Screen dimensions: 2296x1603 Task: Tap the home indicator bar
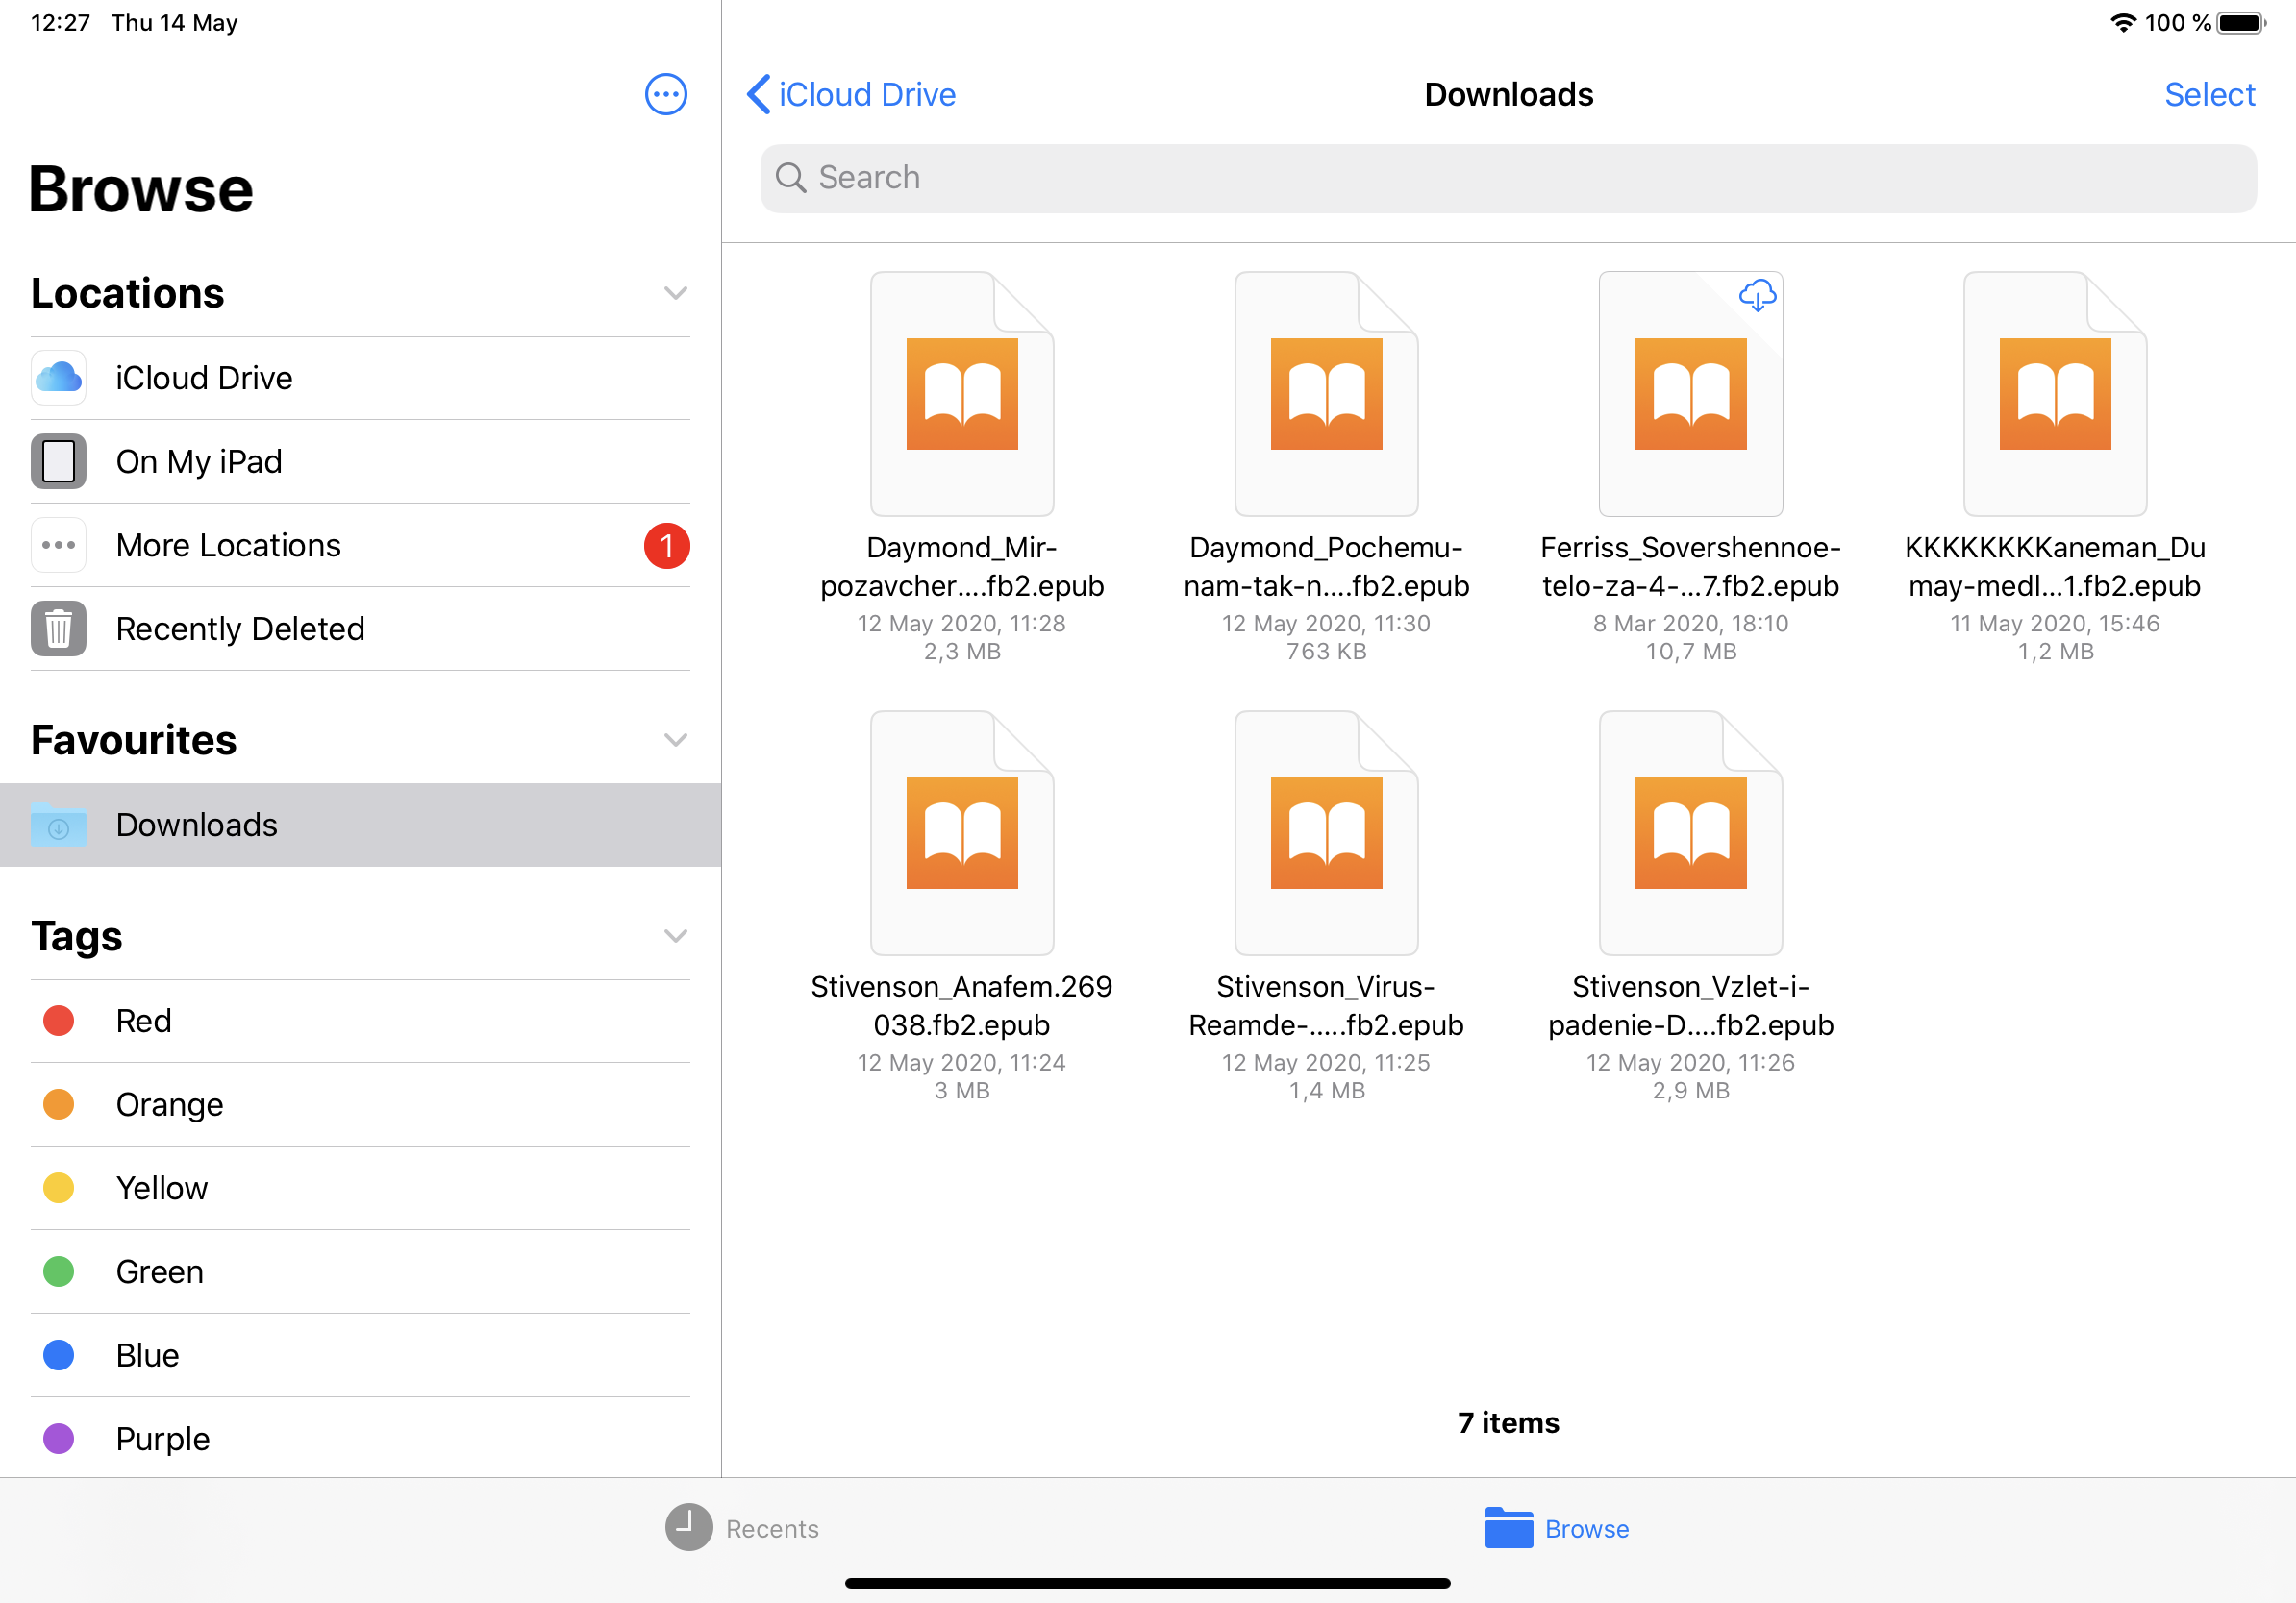coord(1147,1583)
